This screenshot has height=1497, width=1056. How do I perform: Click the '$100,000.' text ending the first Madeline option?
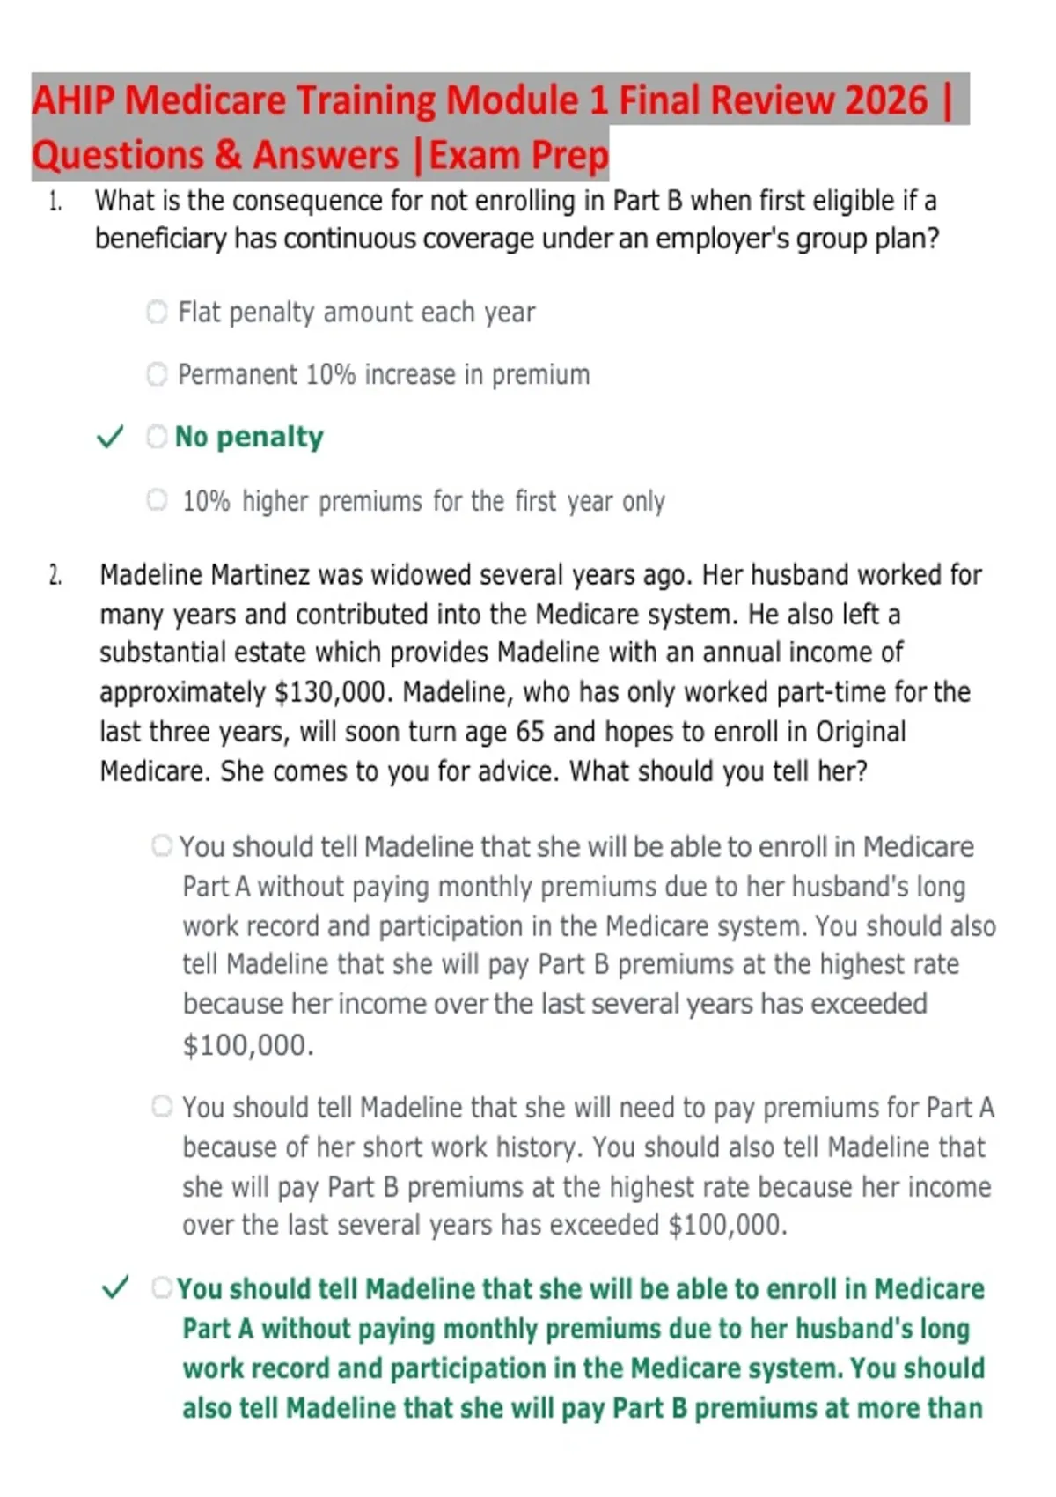(248, 1045)
